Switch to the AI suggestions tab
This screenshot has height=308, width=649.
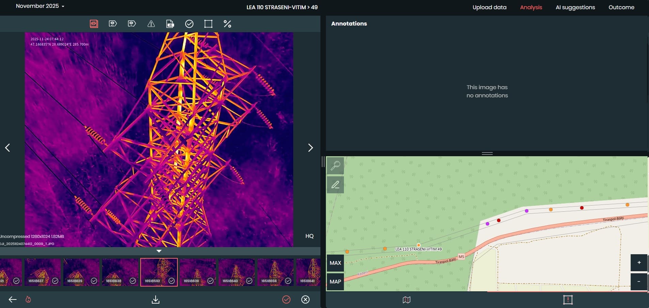(575, 7)
